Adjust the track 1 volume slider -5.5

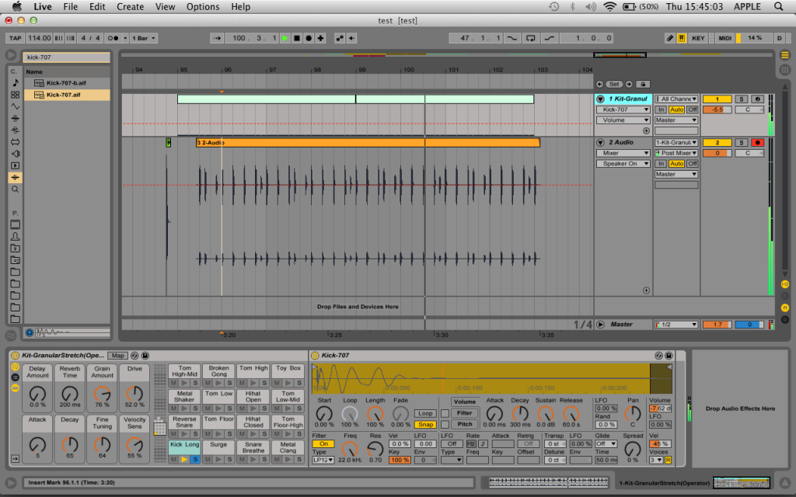(x=717, y=109)
